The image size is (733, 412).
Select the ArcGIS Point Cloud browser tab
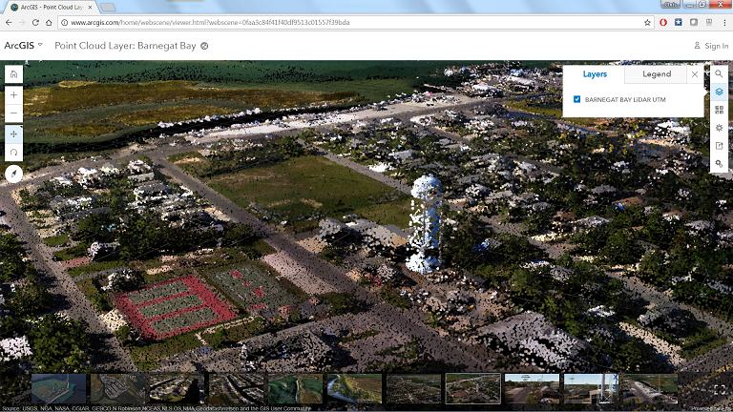[51, 7]
